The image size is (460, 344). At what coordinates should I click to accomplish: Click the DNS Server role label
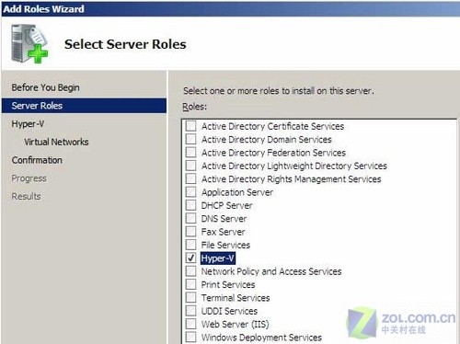tap(224, 219)
